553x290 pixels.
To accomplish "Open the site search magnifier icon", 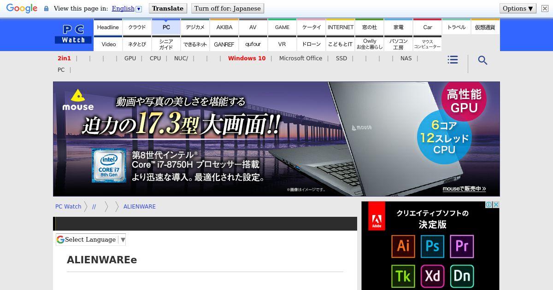I will tap(482, 60).
